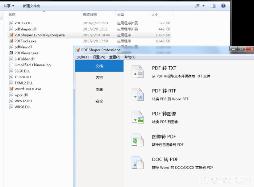Click the date 2016/8/27 2:23
Viewport: 254px width, 187px height.
95,23
